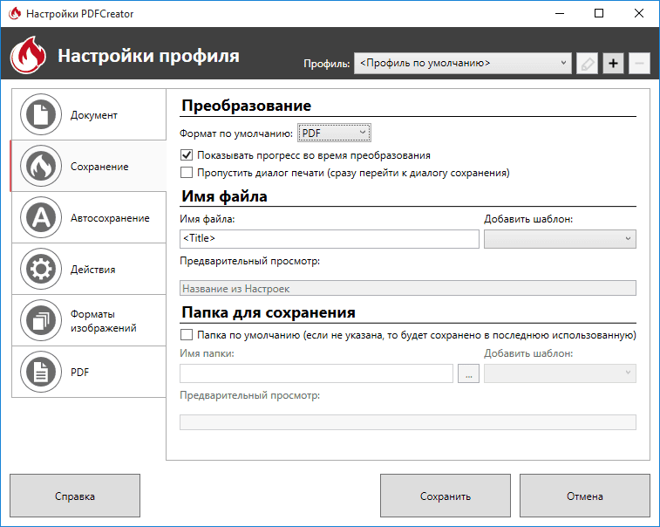Viewport: 660px width, 527px height.
Task: Open the Автосохранение circular A icon
Action: point(38,218)
